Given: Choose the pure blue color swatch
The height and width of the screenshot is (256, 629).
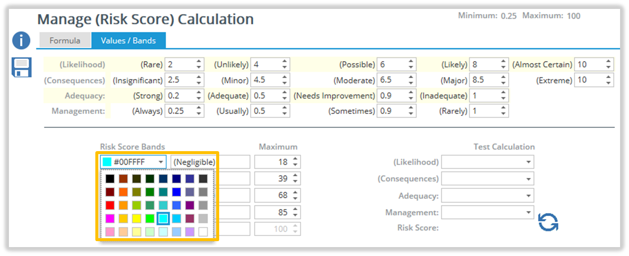Looking at the screenshot, I should click(x=177, y=192).
